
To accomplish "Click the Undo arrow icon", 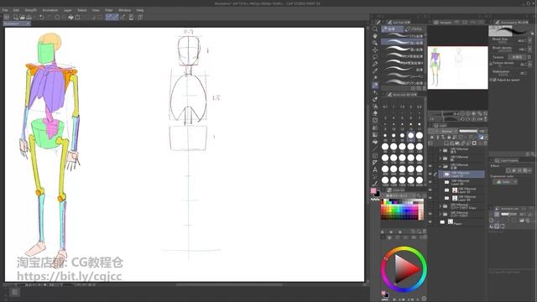I will [42, 17].
